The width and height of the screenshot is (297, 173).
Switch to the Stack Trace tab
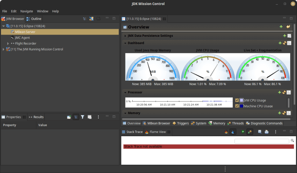(x=132, y=132)
